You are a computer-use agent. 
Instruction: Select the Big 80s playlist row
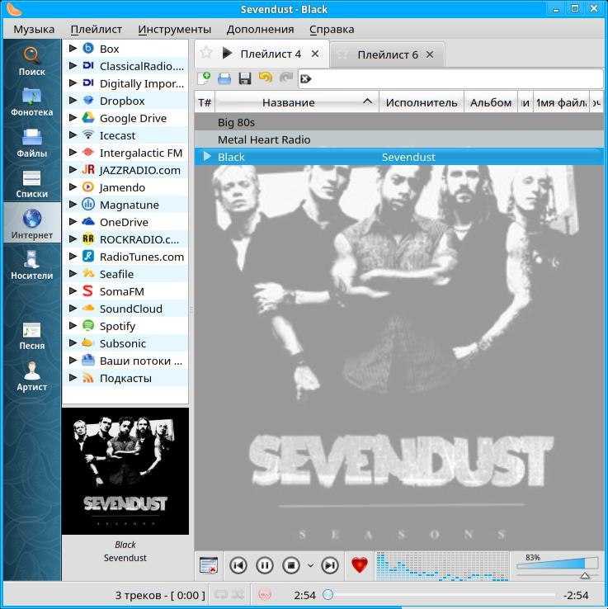[399, 122]
